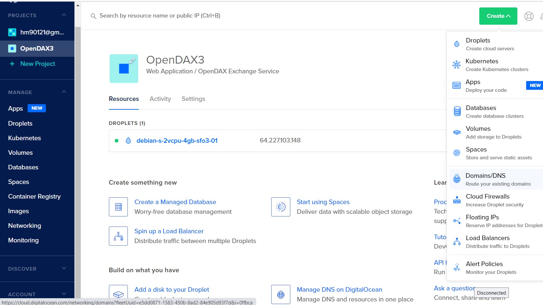The image size is (543, 305).
Task: Click the Load Balancer card icon
Action: pyautogui.click(x=118, y=236)
